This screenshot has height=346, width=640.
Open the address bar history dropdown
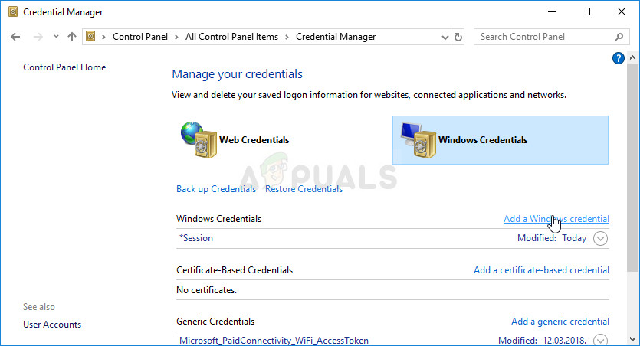[x=445, y=37]
